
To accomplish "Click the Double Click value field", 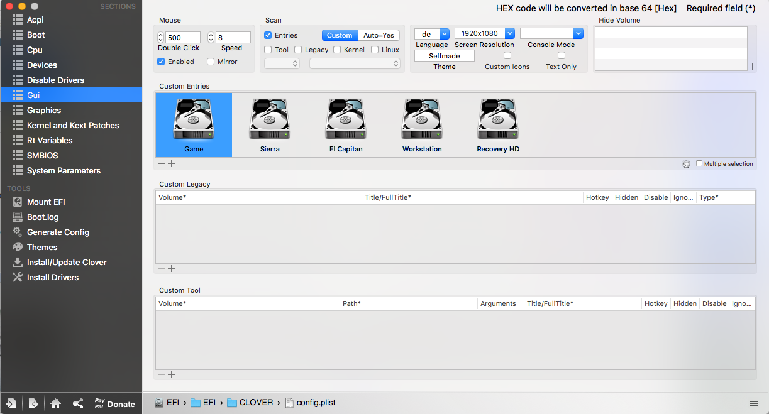I will point(183,38).
